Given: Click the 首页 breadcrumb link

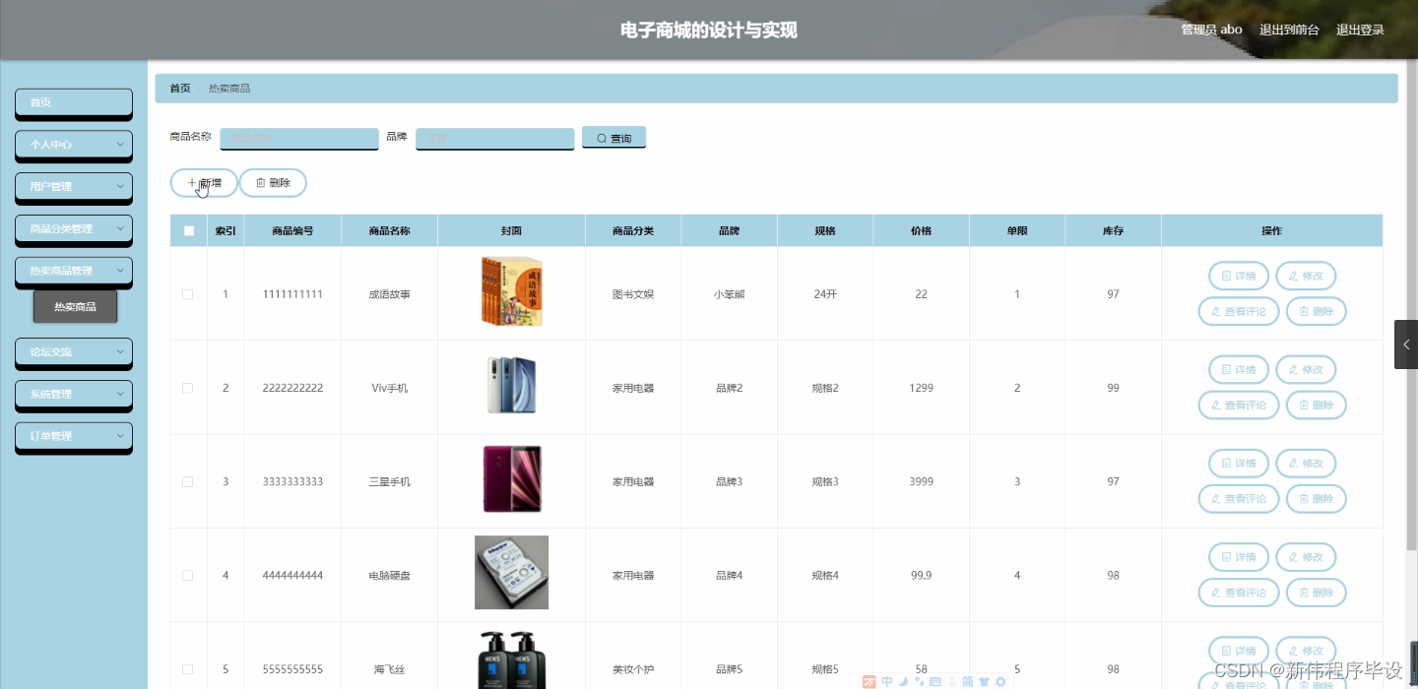Looking at the screenshot, I should (179, 88).
